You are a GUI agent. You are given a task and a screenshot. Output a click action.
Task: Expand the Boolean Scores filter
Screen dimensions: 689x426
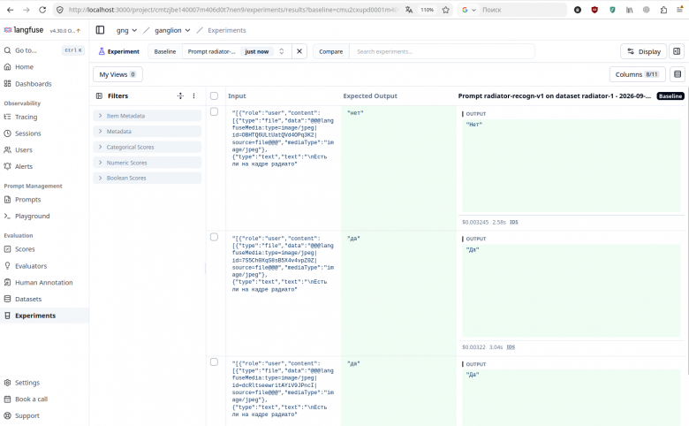pyautogui.click(x=148, y=178)
